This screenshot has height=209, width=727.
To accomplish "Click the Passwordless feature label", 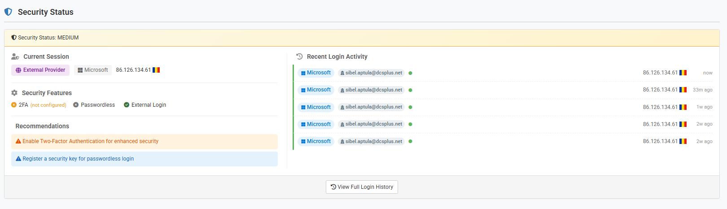I will point(98,105).
